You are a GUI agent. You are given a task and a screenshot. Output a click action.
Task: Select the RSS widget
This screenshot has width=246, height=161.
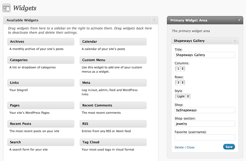pos(113,124)
